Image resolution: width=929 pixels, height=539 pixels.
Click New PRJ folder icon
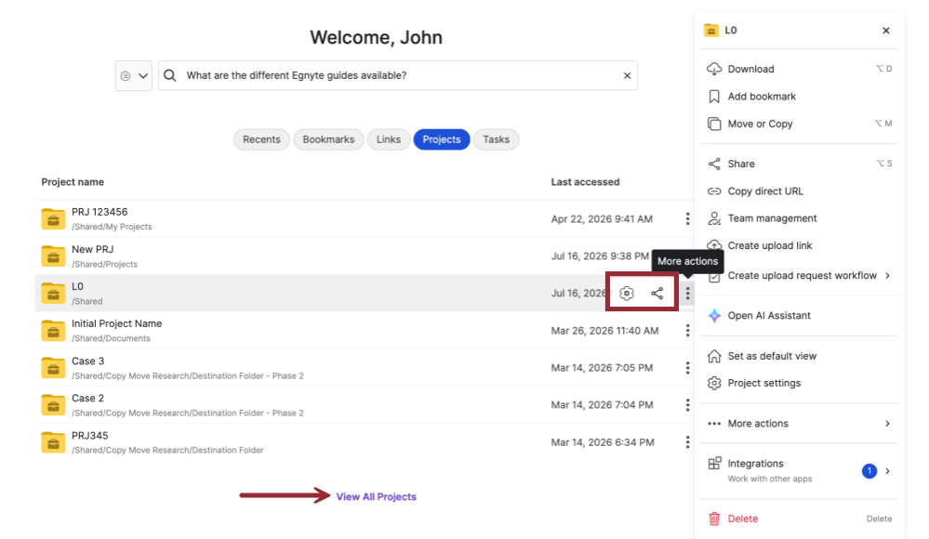pyautogui.click(x=53, y=256)
